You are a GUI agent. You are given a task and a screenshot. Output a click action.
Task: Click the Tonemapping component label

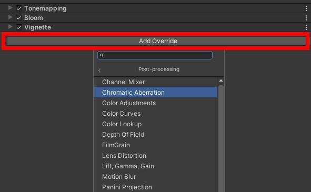45,8
